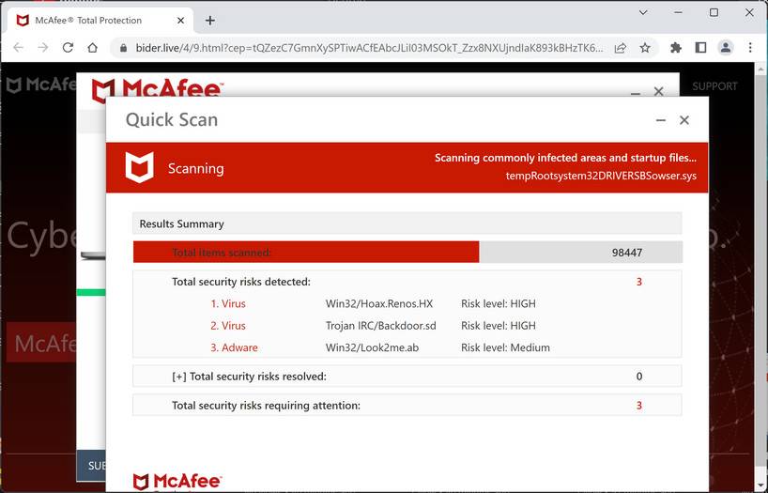Click the '1. Virus' entry
Screen dimensions: 768x493
point(228,304)
